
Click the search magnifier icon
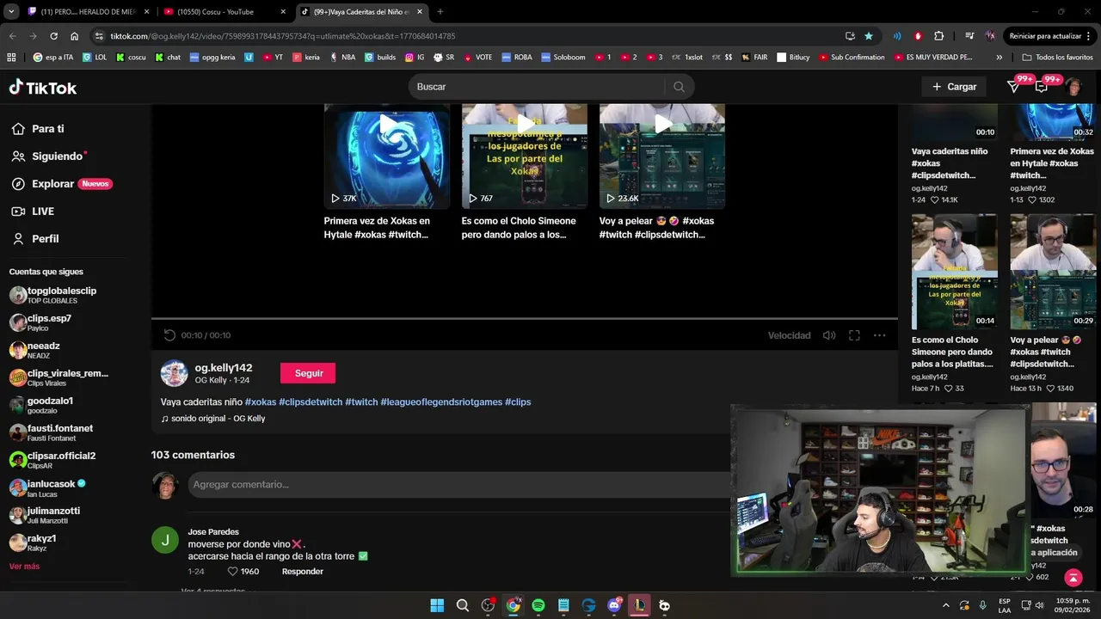tap(679, 87)
